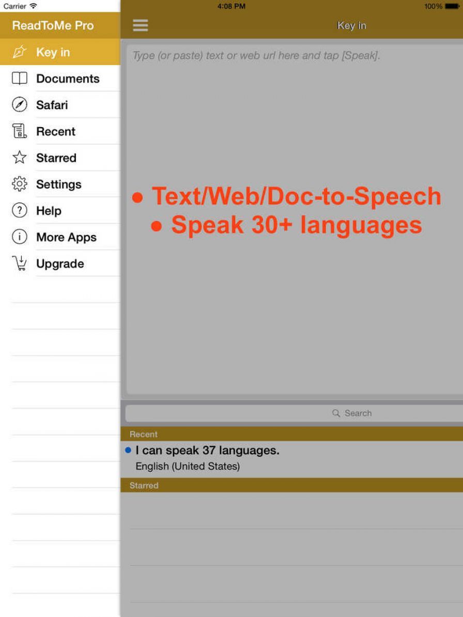Open the Documents book icon
The image size is (463, 617).
tap(19, 79)
